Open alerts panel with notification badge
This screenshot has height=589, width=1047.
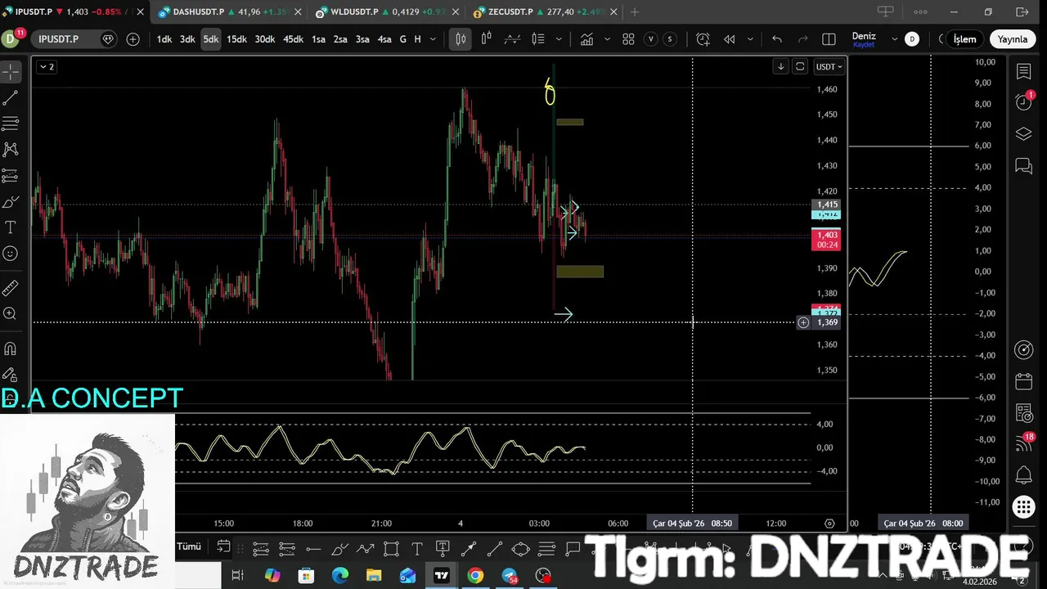[x=1023, y=102]
